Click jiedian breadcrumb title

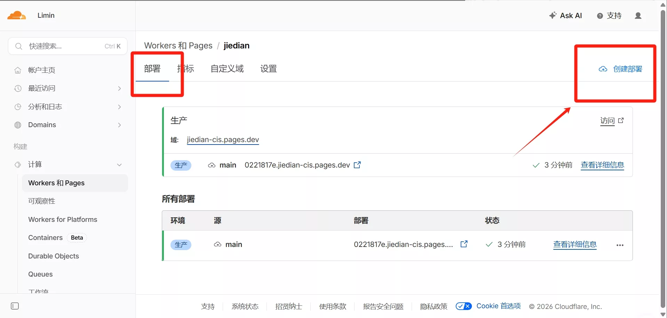point(237,46)
